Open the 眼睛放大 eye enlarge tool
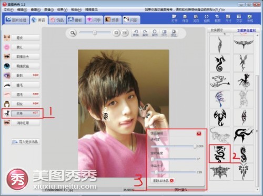This screenshot has height=196, width=263. point(25,57)
